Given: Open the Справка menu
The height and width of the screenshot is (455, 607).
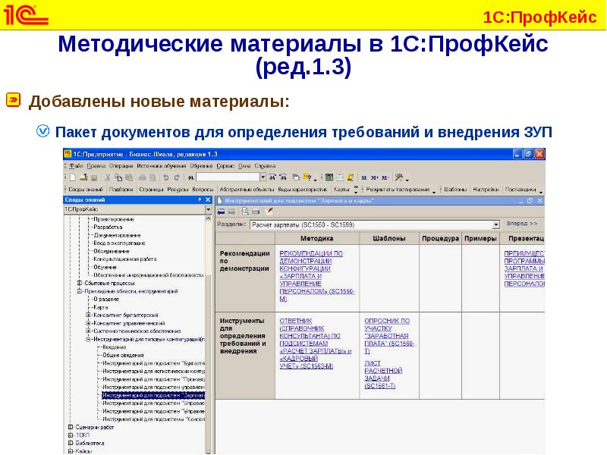Looking at the screenshot, I should (265, 165).
